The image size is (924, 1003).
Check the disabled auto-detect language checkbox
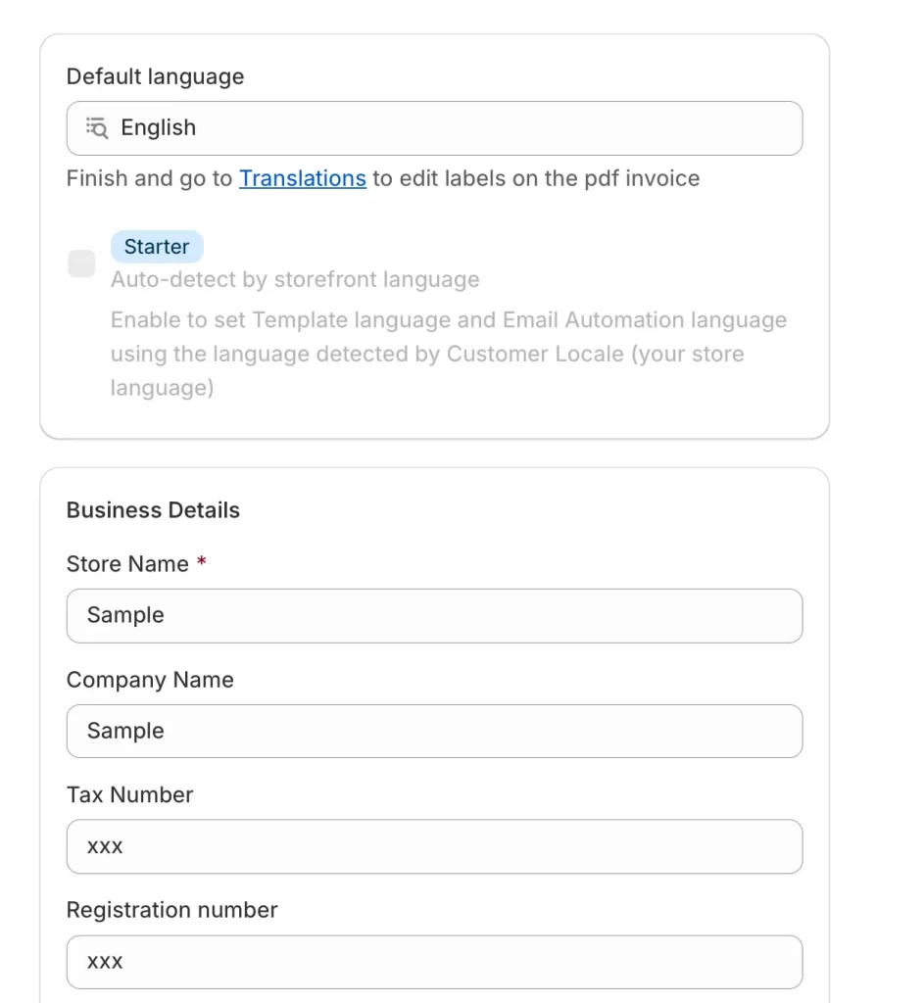pyautogui.click(x=81, y=263)
